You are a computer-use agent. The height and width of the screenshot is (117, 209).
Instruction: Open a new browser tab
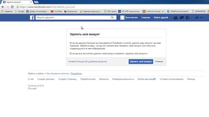pyautogui.click(x=36, y=2)
